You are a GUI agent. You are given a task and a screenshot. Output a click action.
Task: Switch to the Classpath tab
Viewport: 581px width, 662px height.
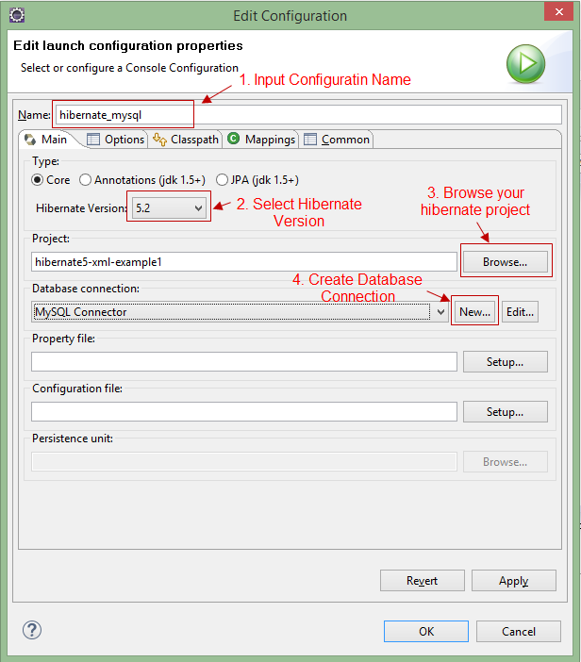tap(186, 140)
